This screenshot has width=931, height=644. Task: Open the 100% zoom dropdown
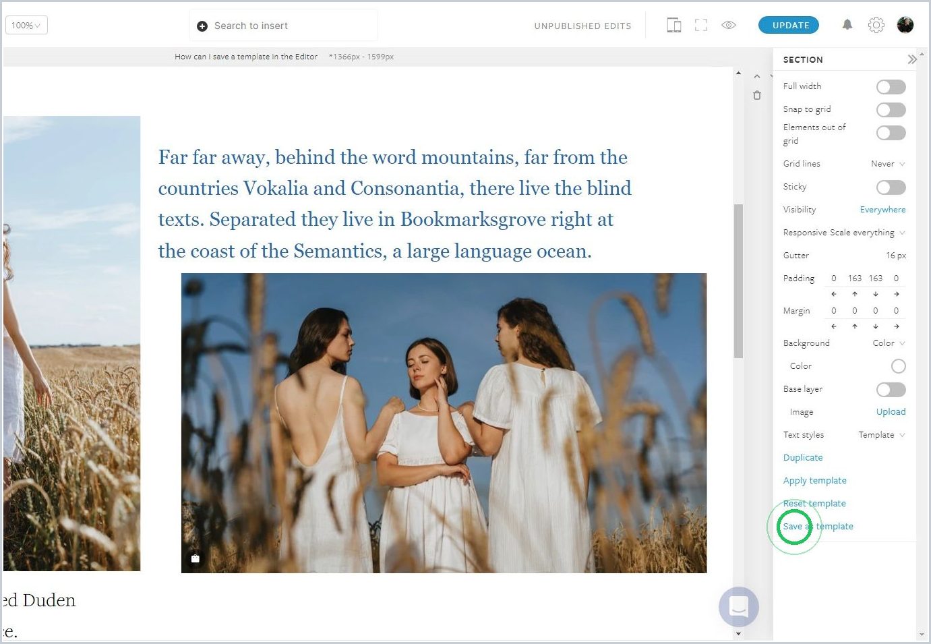26,26
